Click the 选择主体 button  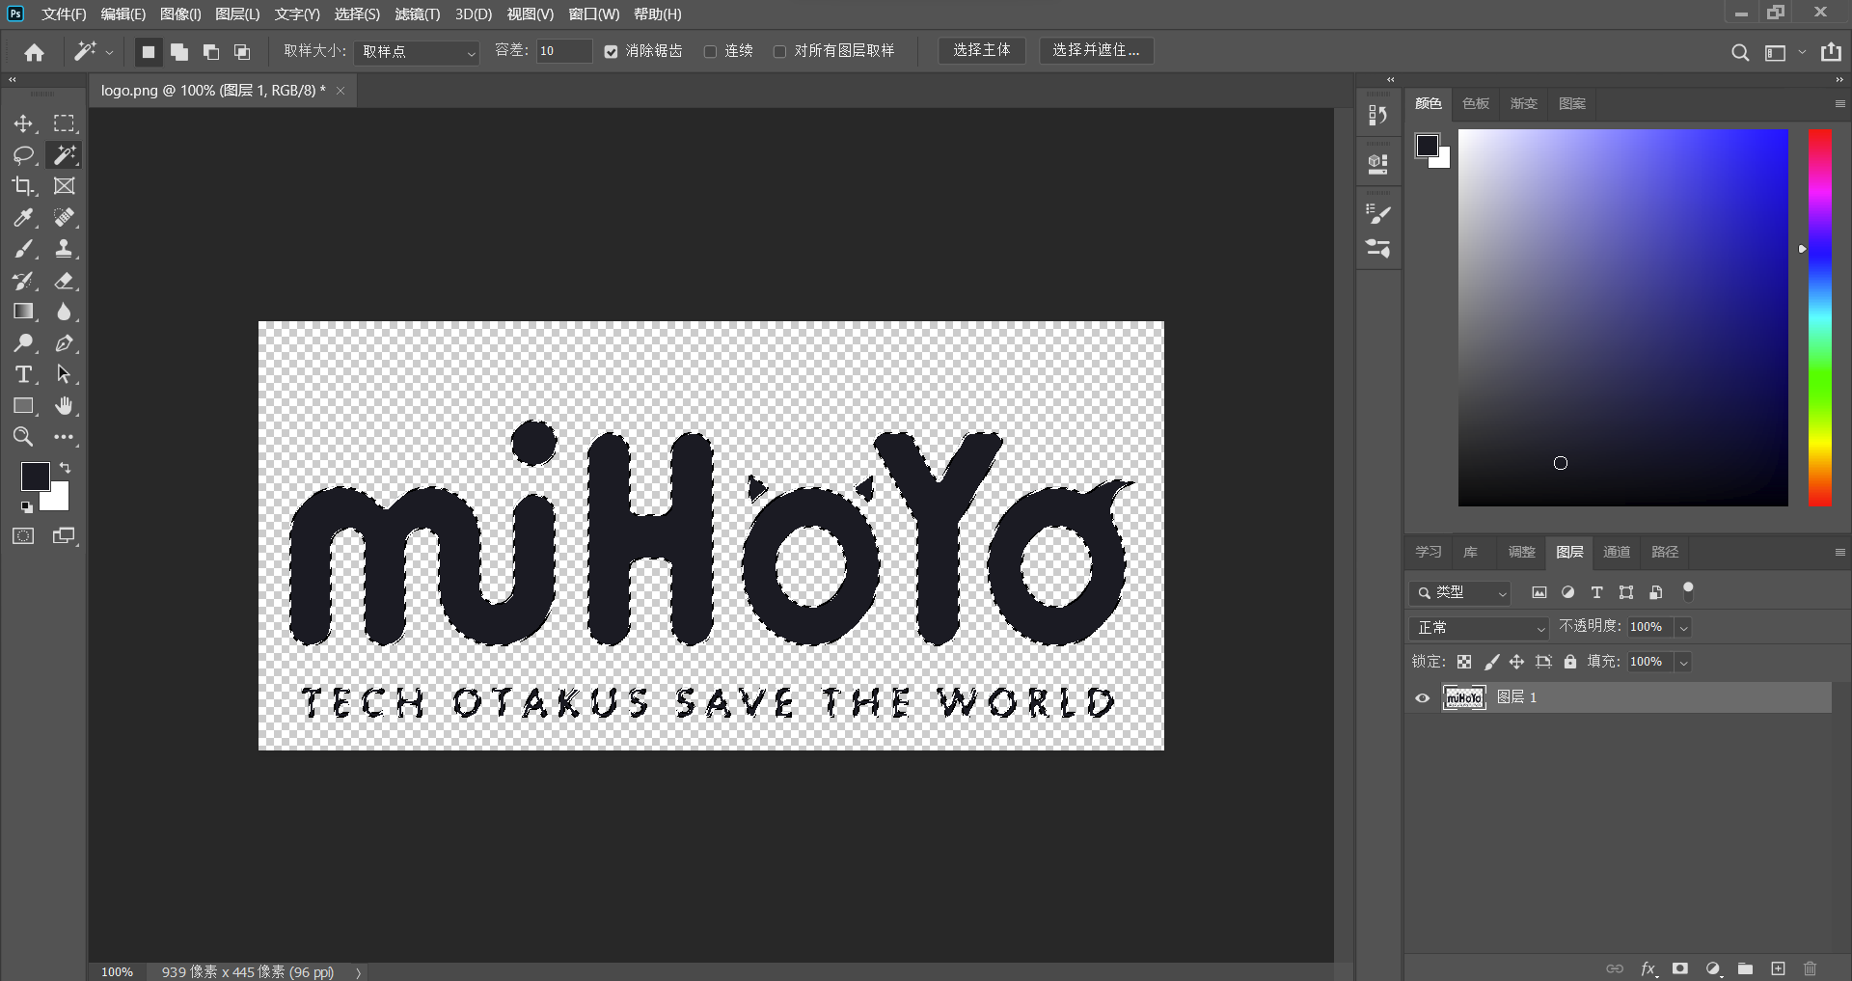982,50
